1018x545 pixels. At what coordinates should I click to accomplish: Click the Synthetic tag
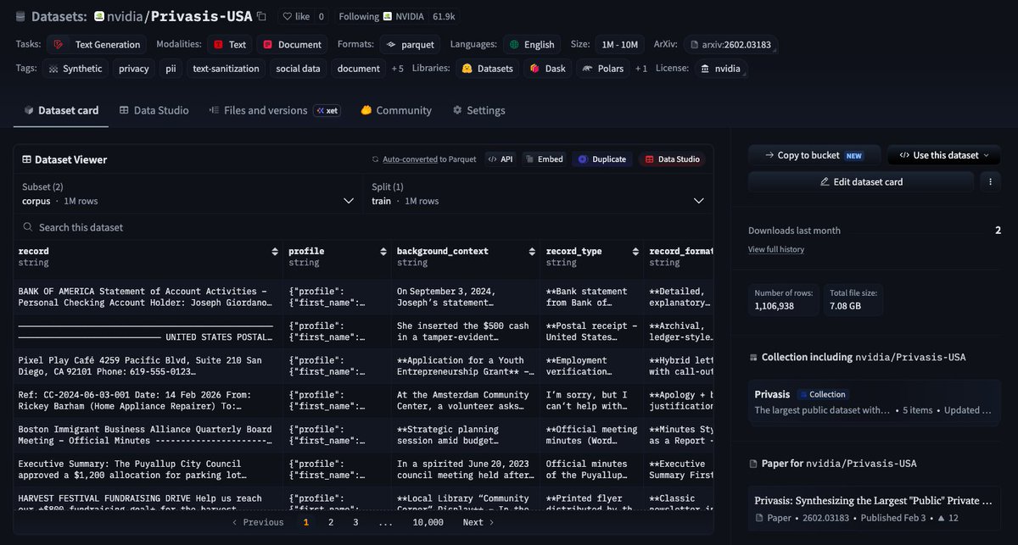click(x=76, y=69)
